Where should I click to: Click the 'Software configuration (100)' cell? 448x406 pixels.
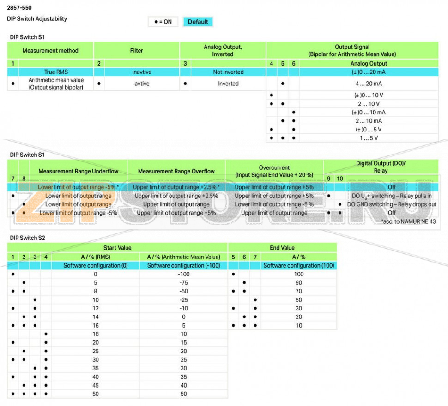point(299,265)
